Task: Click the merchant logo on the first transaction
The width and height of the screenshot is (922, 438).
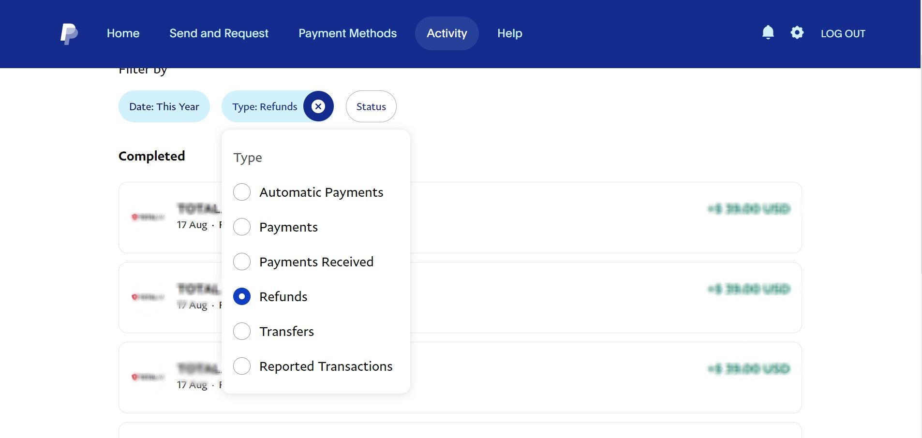Action: click(x=148, y=217)
